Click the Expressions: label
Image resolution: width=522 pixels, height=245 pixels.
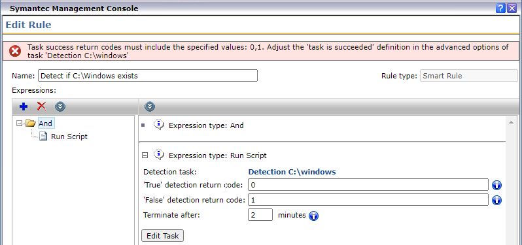34,90
